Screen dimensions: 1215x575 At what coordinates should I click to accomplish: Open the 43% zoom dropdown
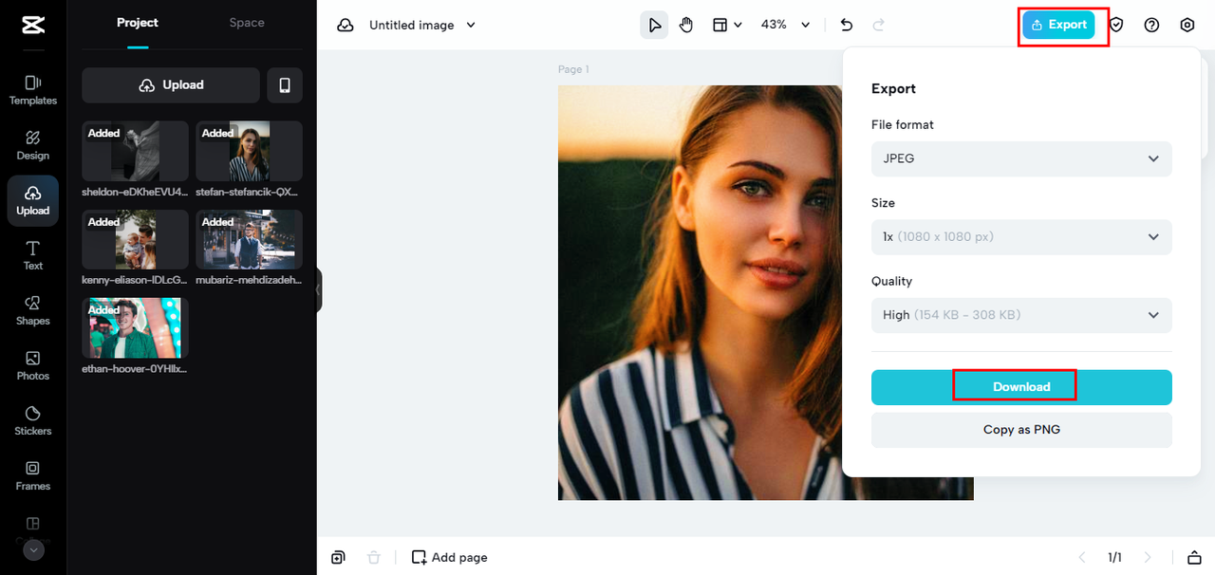click(785, 25)
